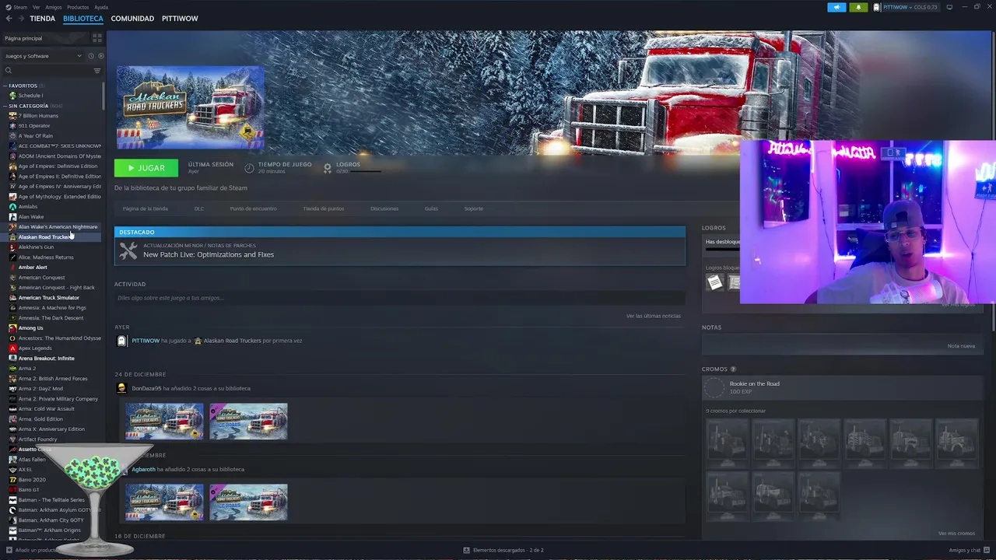Viewport: 996px width, 560px height.
Task: Click the activity status input field
Action: [399, 298]
